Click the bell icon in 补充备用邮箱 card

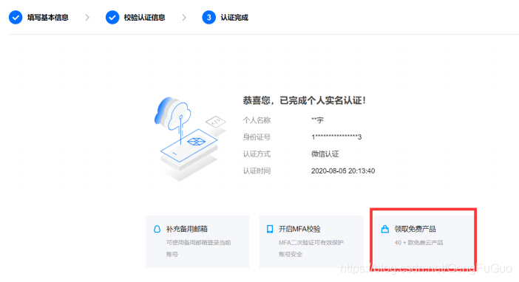[x=157, y=229]
